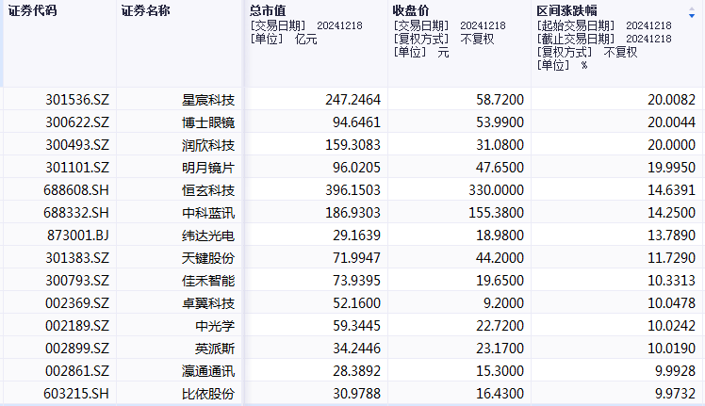Click the sort arrows in 区间涨跌幅 header

coord(692,13)
